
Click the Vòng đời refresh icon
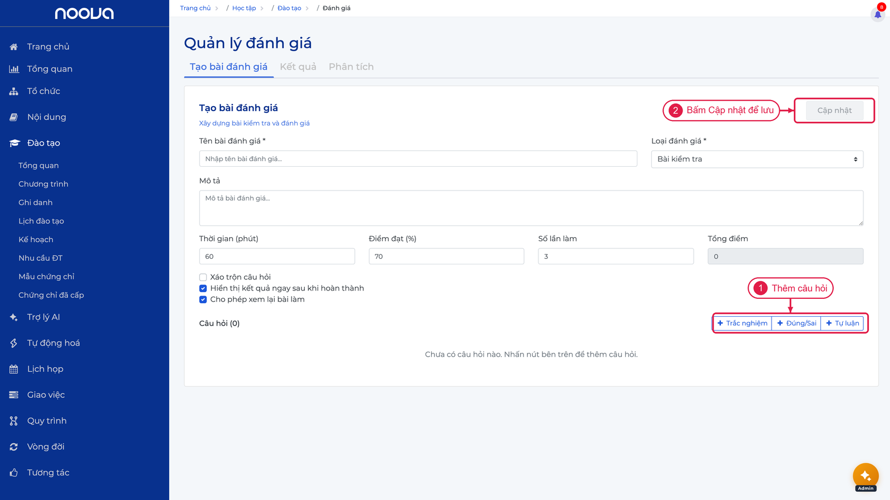[14, 447]
